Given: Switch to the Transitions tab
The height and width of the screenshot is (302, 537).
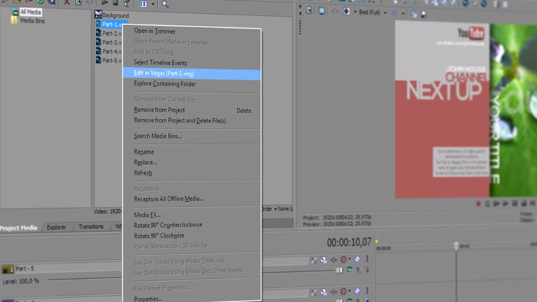Looking at the screenshot, I should [x=91, y=226].
